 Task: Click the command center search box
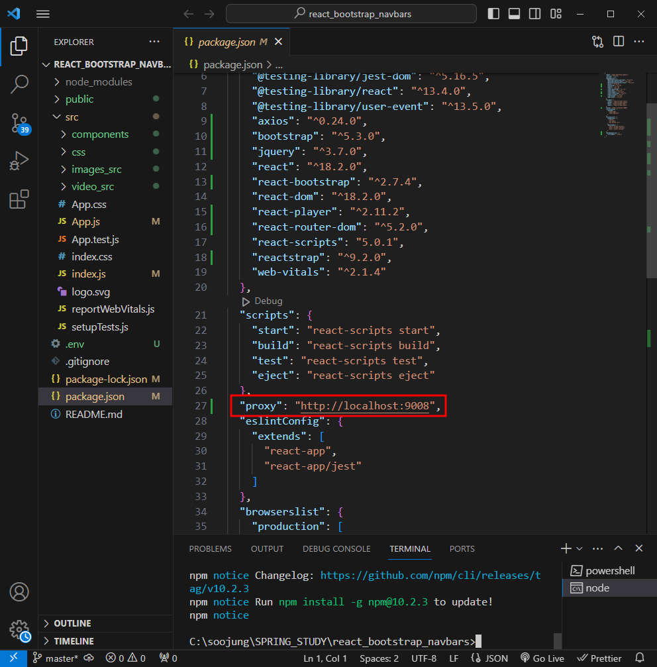click(351, 14)
